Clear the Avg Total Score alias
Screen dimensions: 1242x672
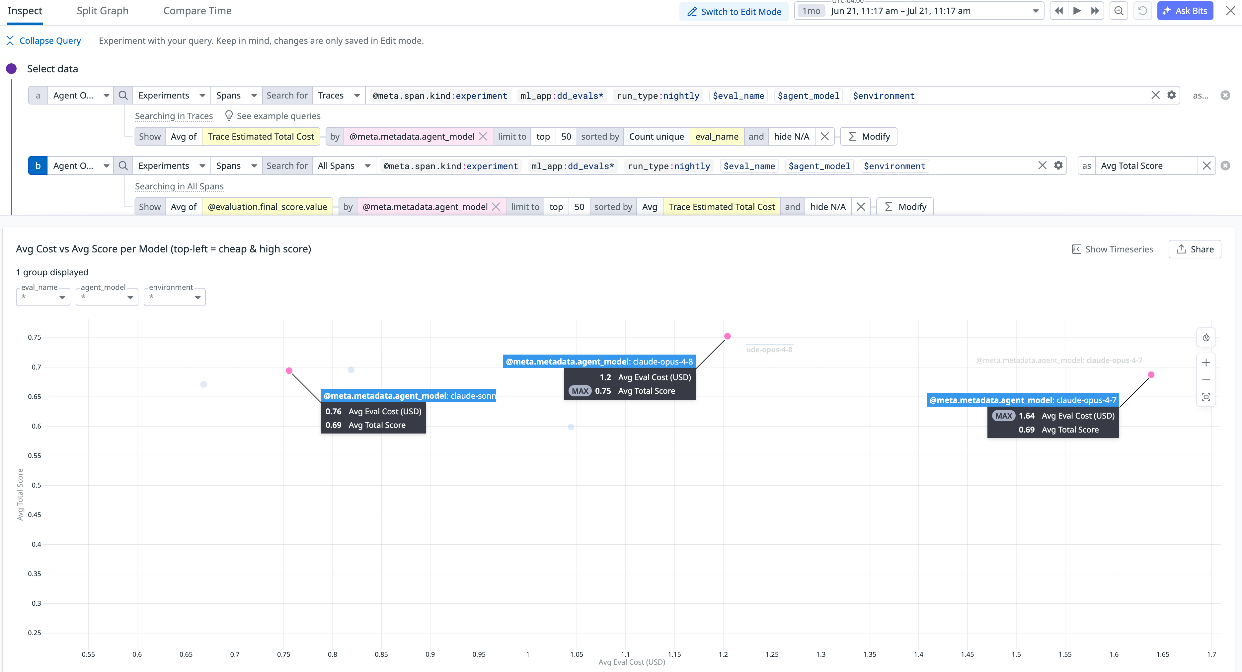(1206, 166)
